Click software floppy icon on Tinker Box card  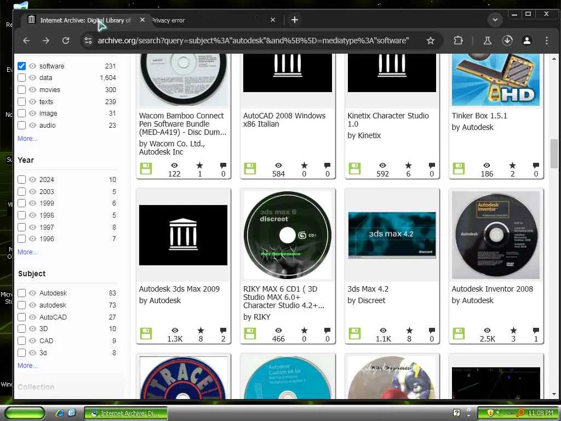point(459,169)
